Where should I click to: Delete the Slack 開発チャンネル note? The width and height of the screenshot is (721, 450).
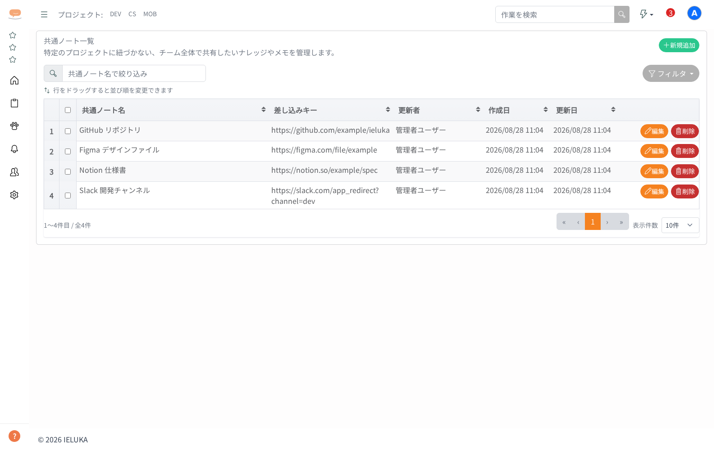[x=684, y=191]
